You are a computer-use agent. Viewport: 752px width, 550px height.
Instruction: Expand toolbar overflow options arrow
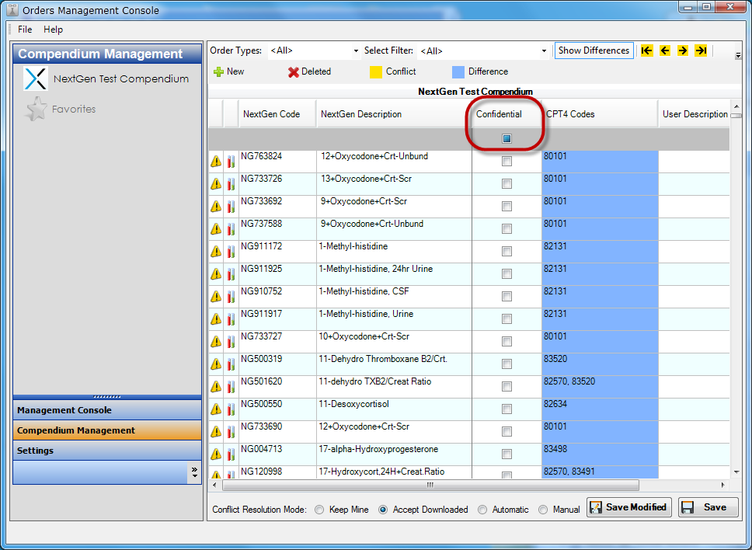[738, 56]
